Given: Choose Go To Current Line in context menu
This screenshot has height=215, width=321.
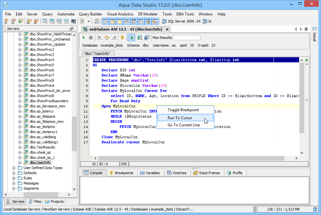Looking at the screenshot, I should click(185, 125).
